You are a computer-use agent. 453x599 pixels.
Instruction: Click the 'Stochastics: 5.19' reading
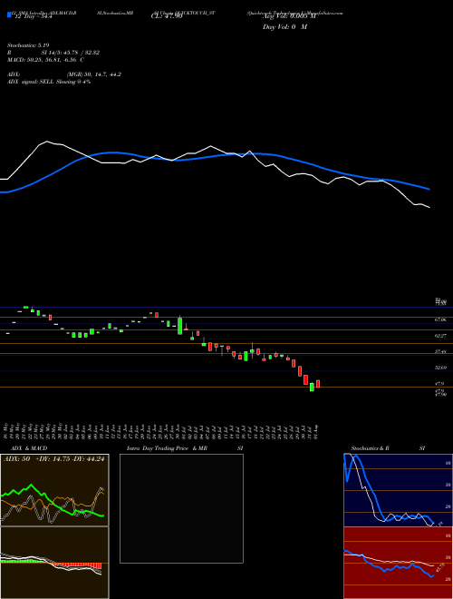click(x=28, y=45)
